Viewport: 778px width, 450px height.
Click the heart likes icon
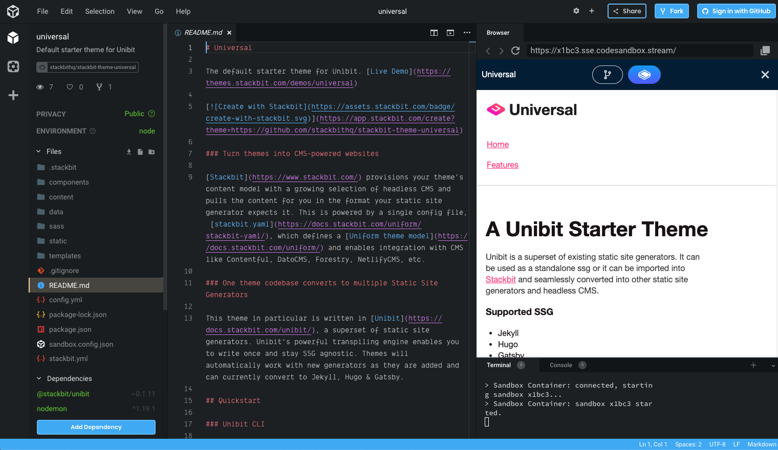70,87
